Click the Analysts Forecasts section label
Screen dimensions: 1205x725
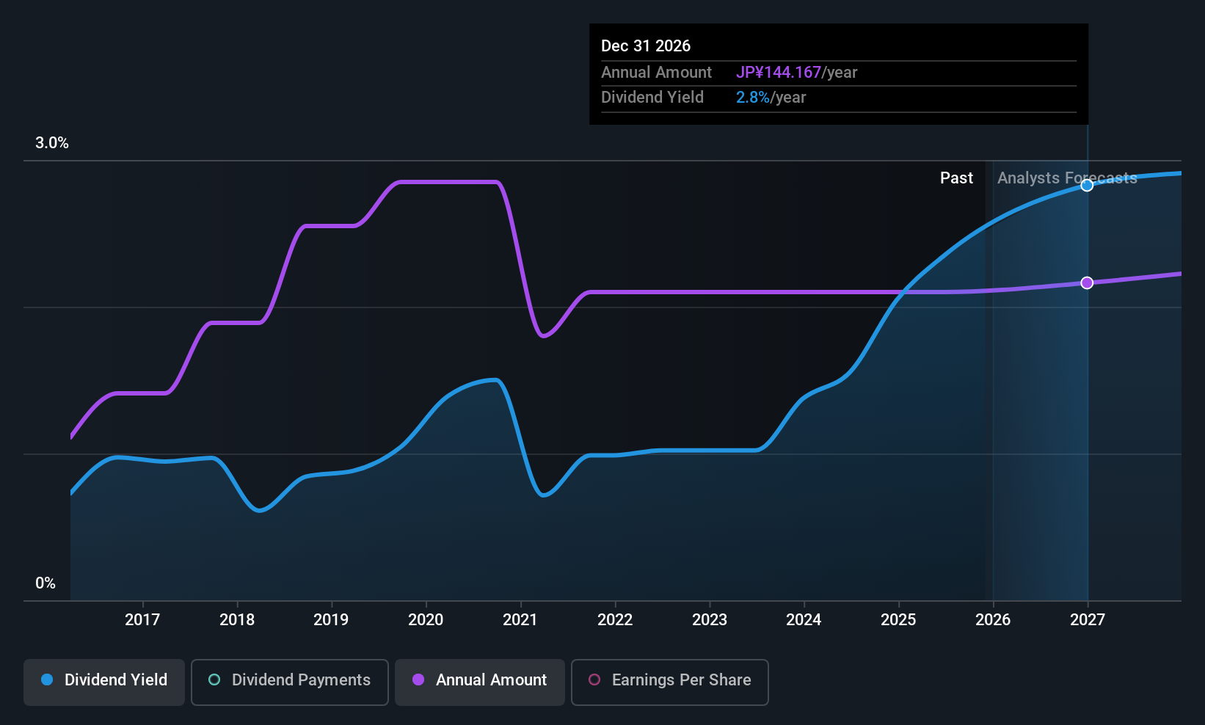pyautogui.click(x=1066, y=178)
